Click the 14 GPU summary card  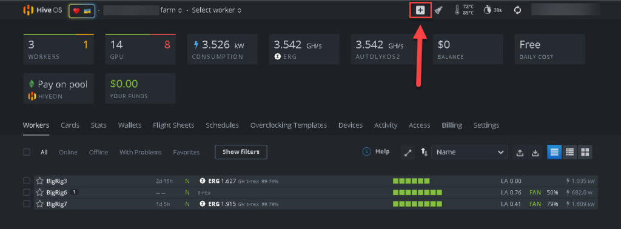140,49
